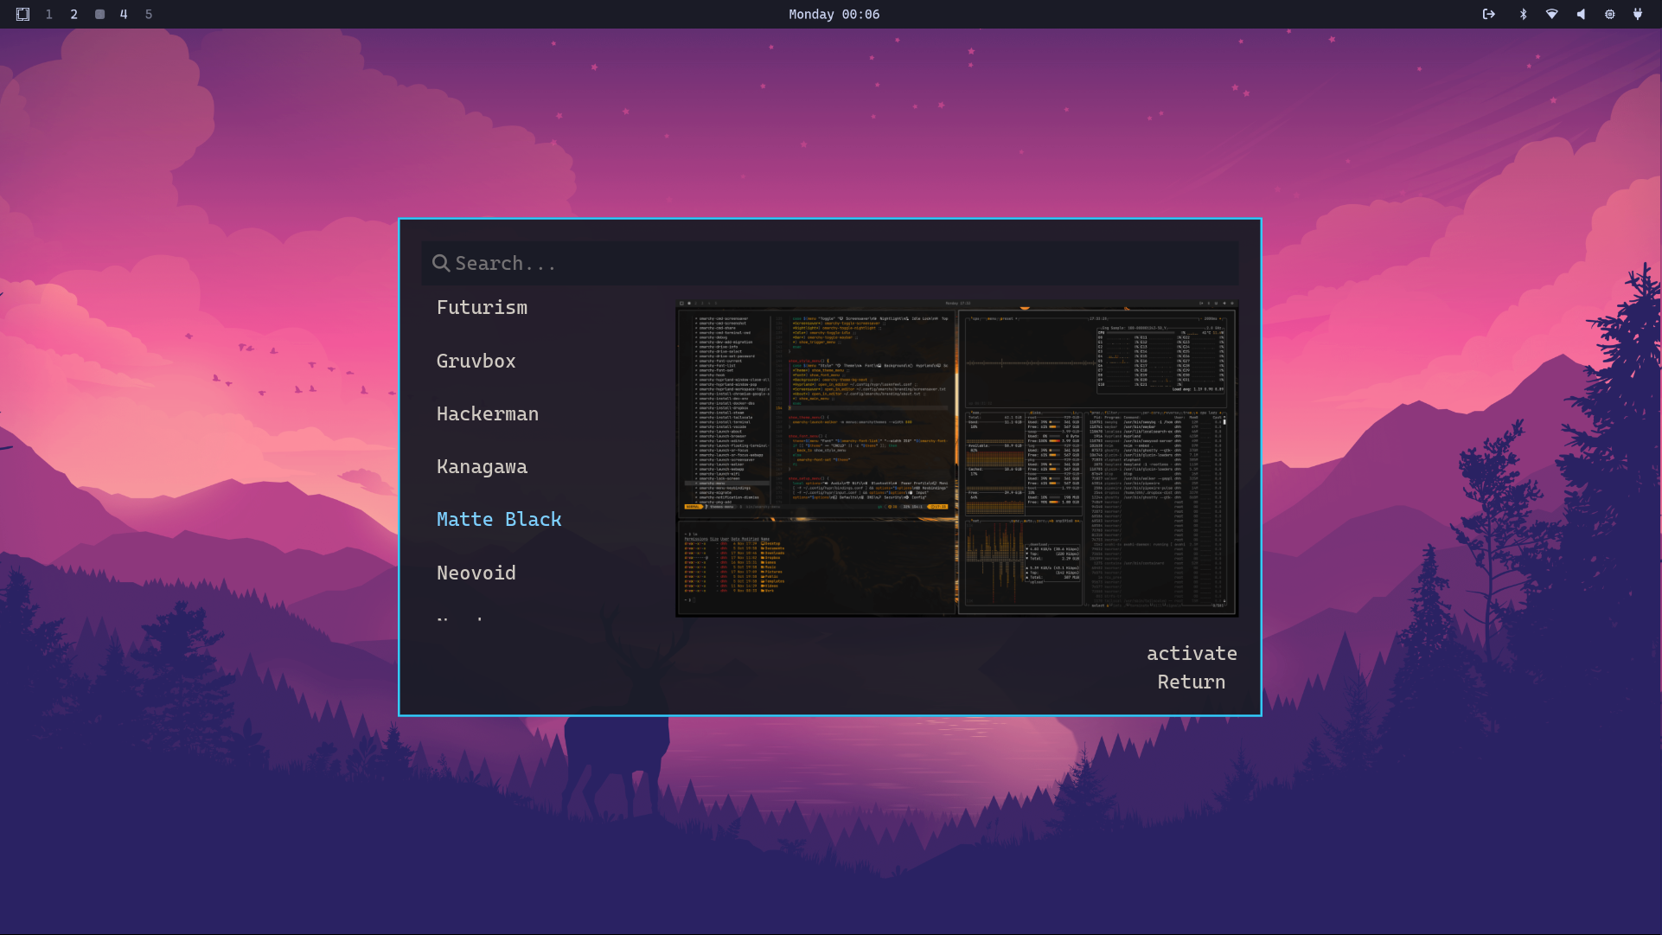The width and height of the screenshot is (1662, 935).
Task: Switch to workspace 1
Action: (49, 14)
